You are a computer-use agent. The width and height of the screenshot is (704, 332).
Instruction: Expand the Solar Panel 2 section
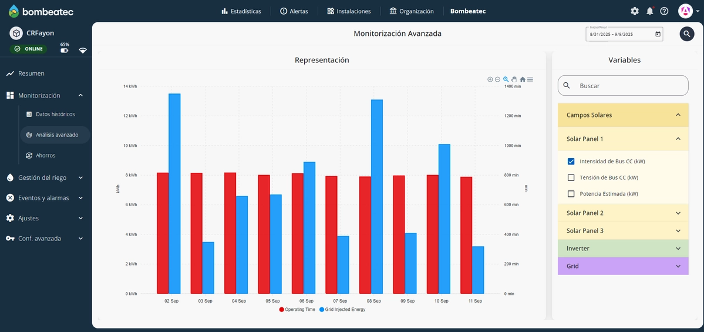click(622, 213)
